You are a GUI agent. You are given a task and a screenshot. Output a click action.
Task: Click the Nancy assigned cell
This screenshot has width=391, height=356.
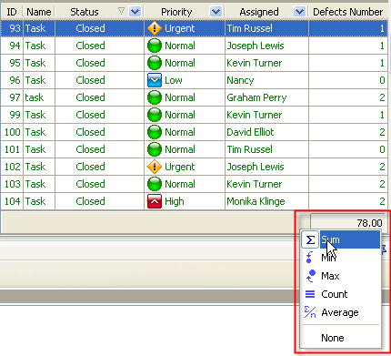(x=266, y=80)
